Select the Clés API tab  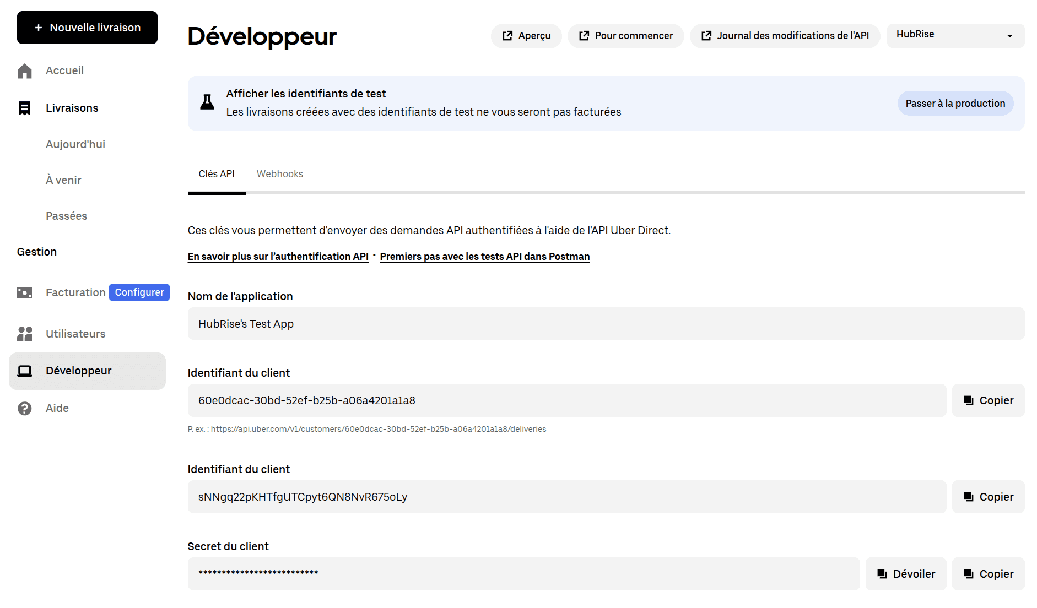click(x=216, y=174)
